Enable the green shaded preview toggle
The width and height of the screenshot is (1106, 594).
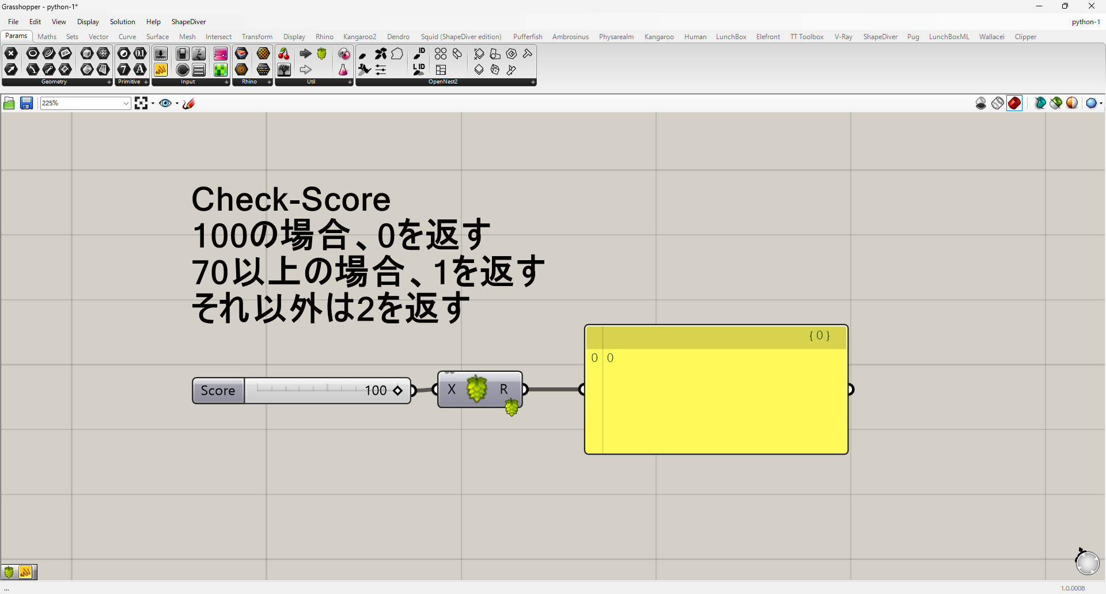[1056, 103]
